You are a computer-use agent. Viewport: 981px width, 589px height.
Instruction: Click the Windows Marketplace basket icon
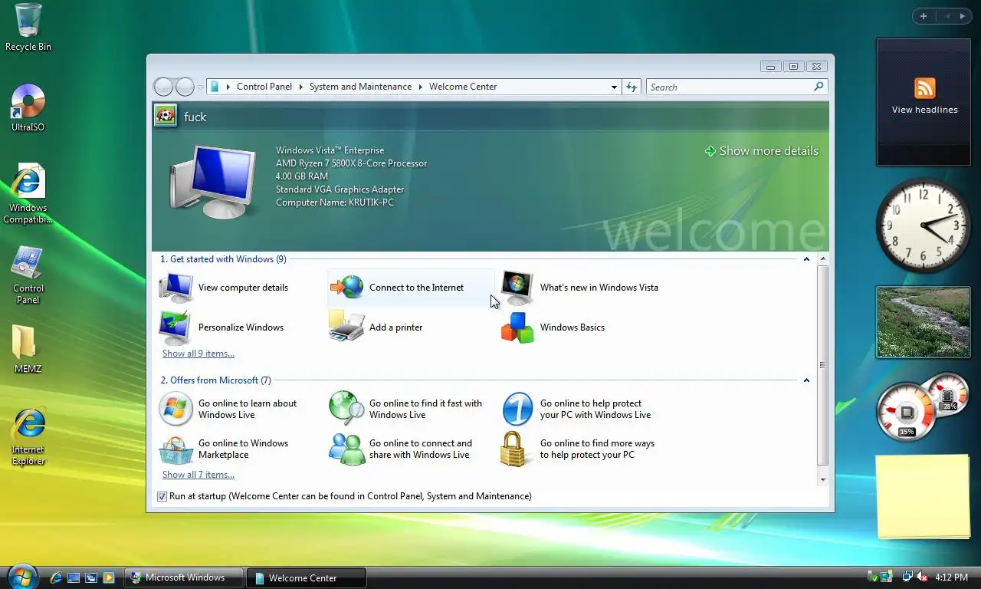(176, 449)
